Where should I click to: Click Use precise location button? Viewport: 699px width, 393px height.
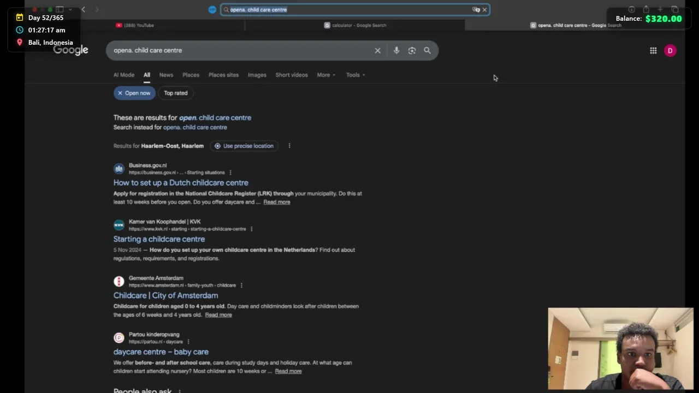click(x=244, y=146)
